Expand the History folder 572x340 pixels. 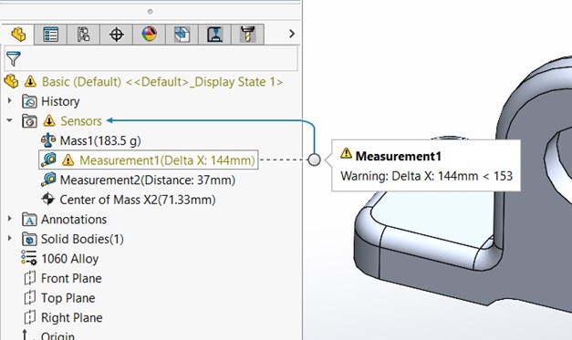[9, 100]
